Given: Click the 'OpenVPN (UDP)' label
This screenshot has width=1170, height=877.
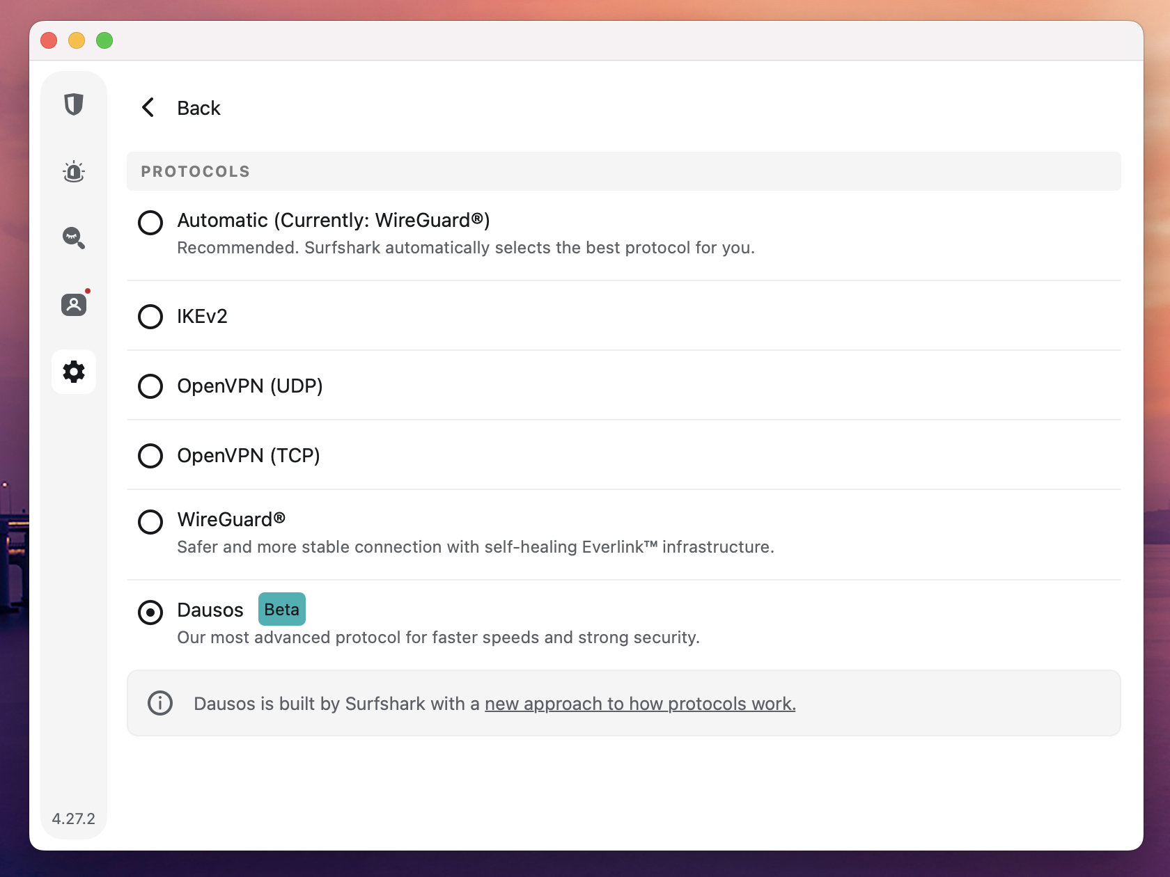Looking at the screenshot, I should [250, 386].
